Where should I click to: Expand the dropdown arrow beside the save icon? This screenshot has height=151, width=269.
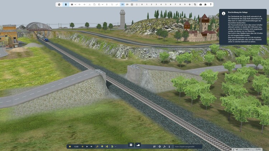(x=75, y=5)
